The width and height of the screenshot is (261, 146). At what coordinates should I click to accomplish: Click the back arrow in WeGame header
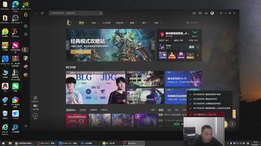point(36,13)
